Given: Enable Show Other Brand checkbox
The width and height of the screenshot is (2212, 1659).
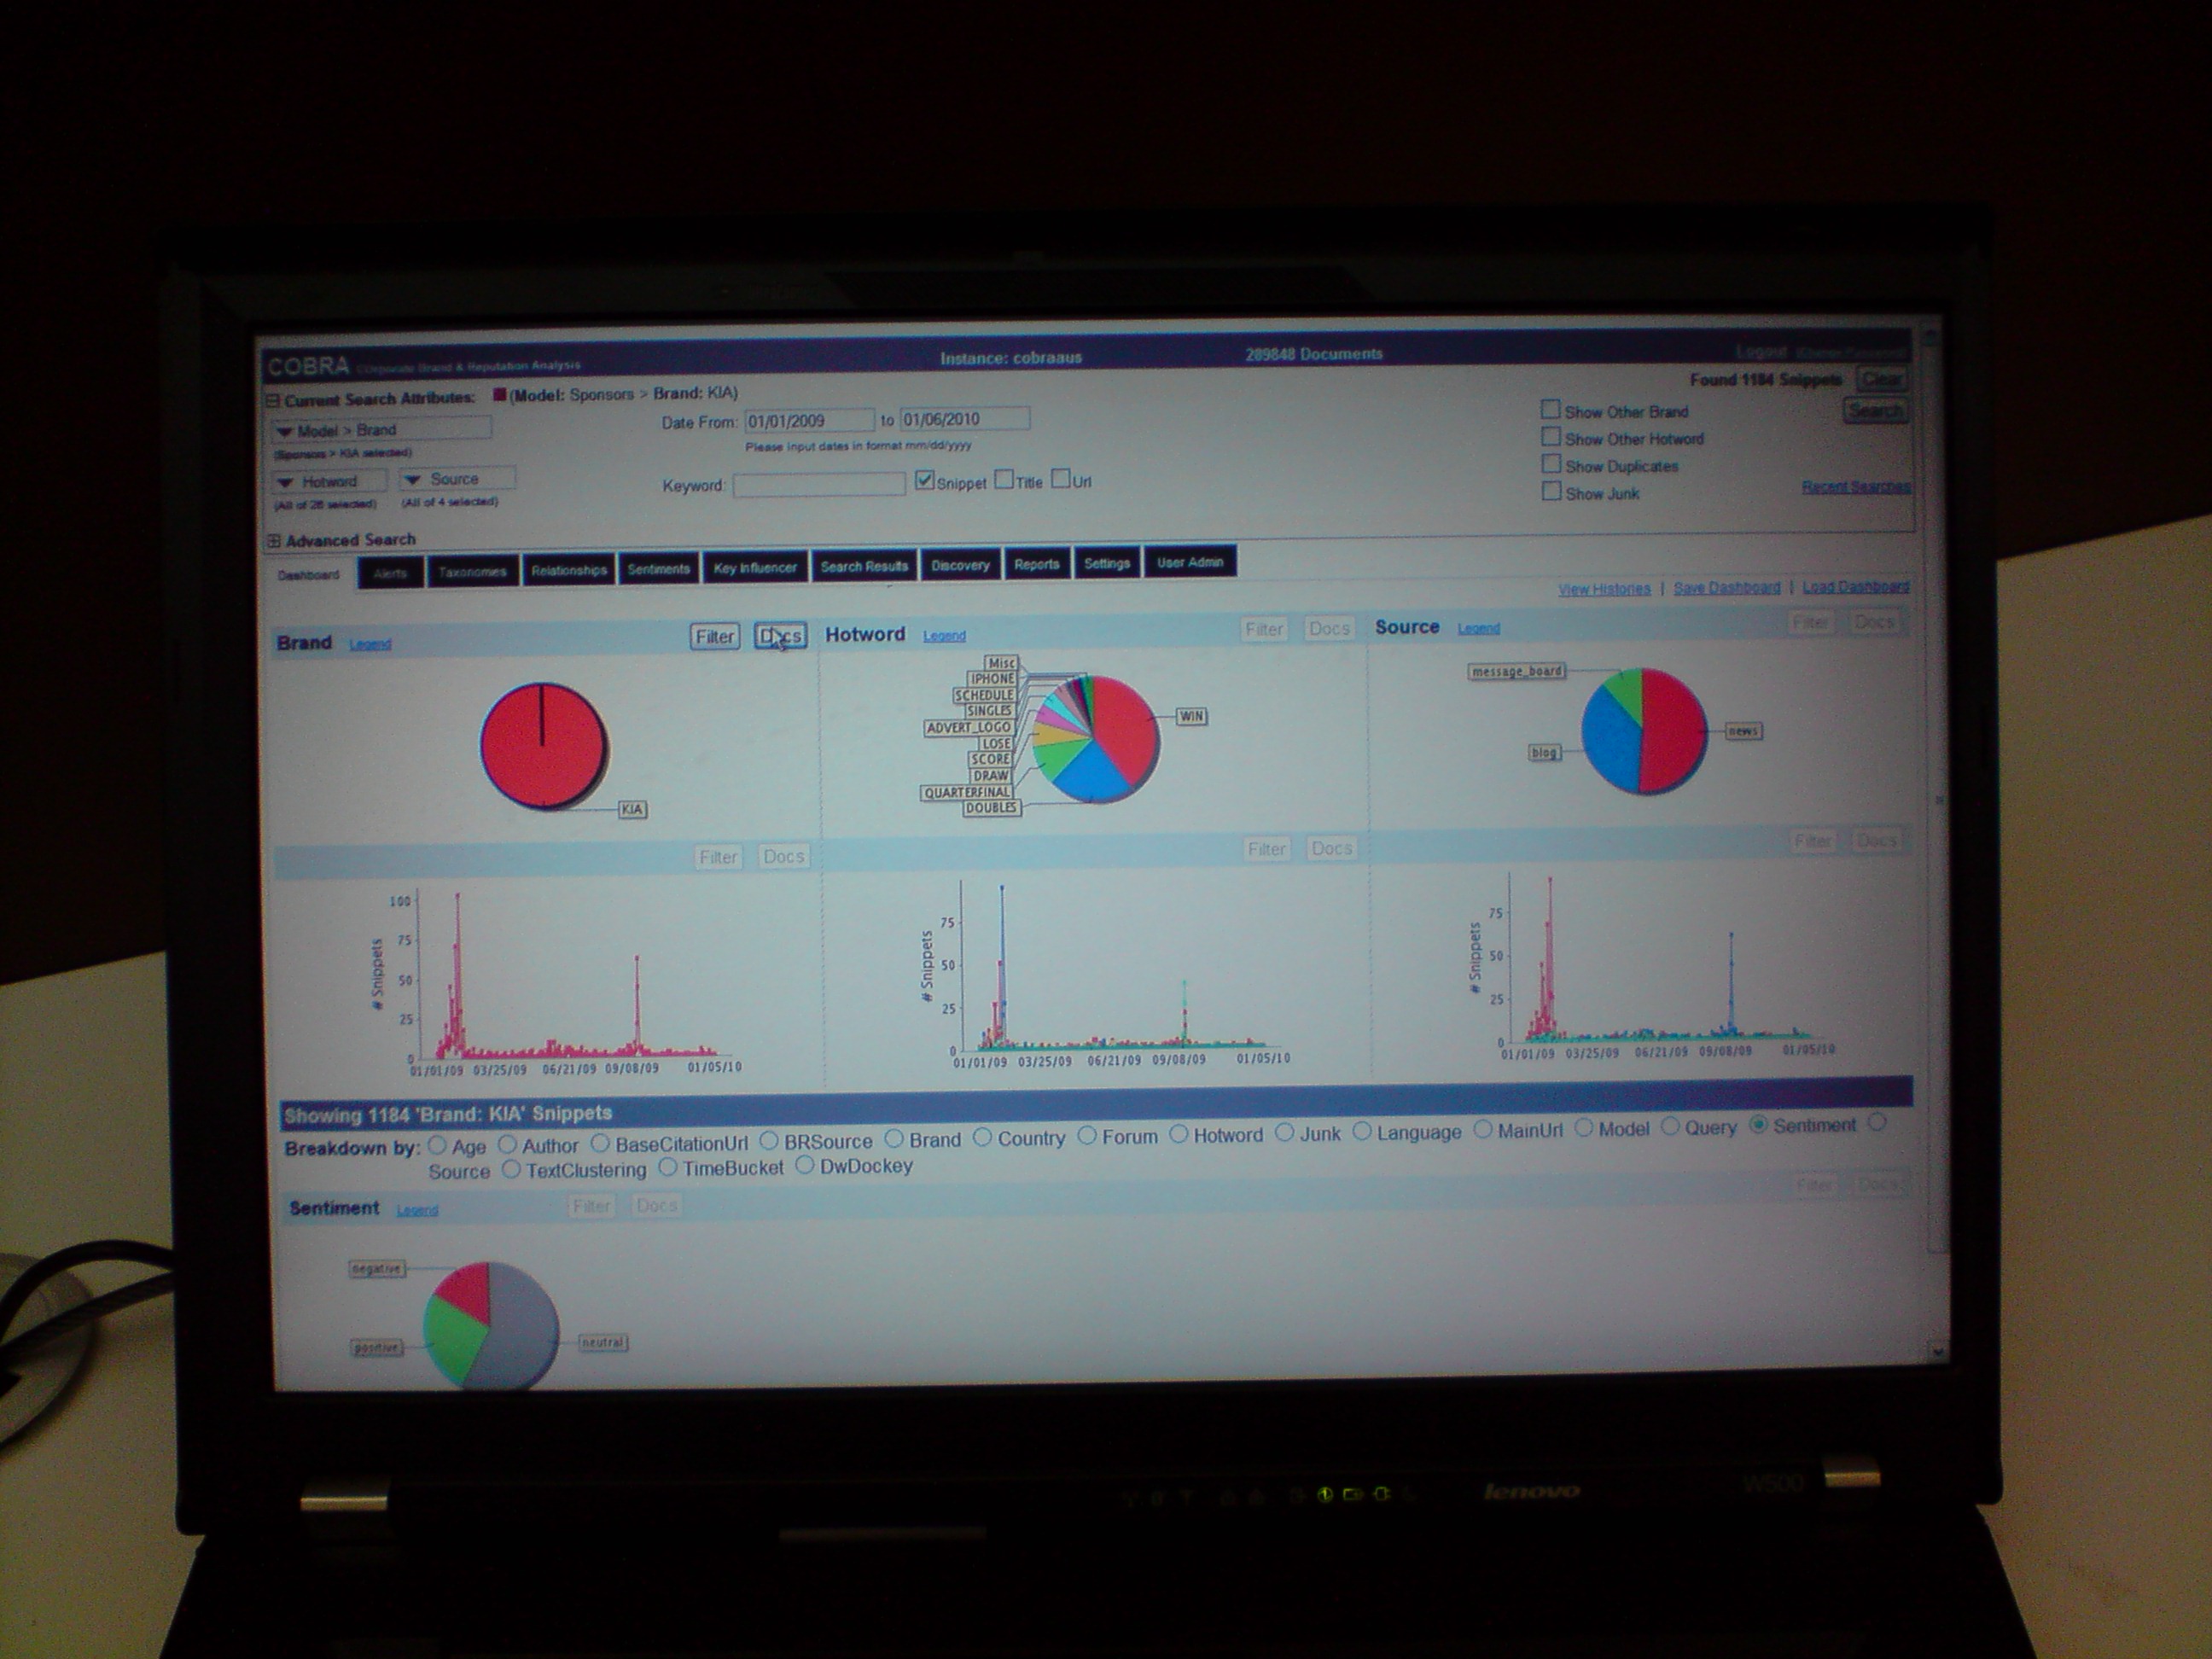Looking at the screenshot, I should 1550,409.
